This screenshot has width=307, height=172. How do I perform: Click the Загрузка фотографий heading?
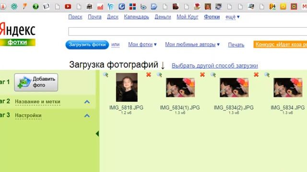click(114, 64)
